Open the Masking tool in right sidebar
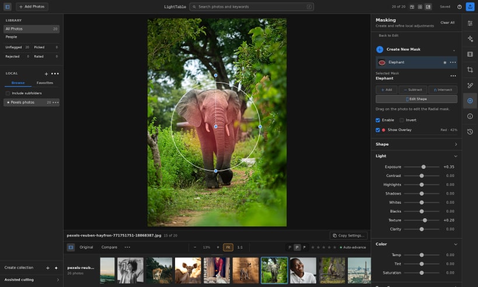478x287 pixels. (470, 101)
